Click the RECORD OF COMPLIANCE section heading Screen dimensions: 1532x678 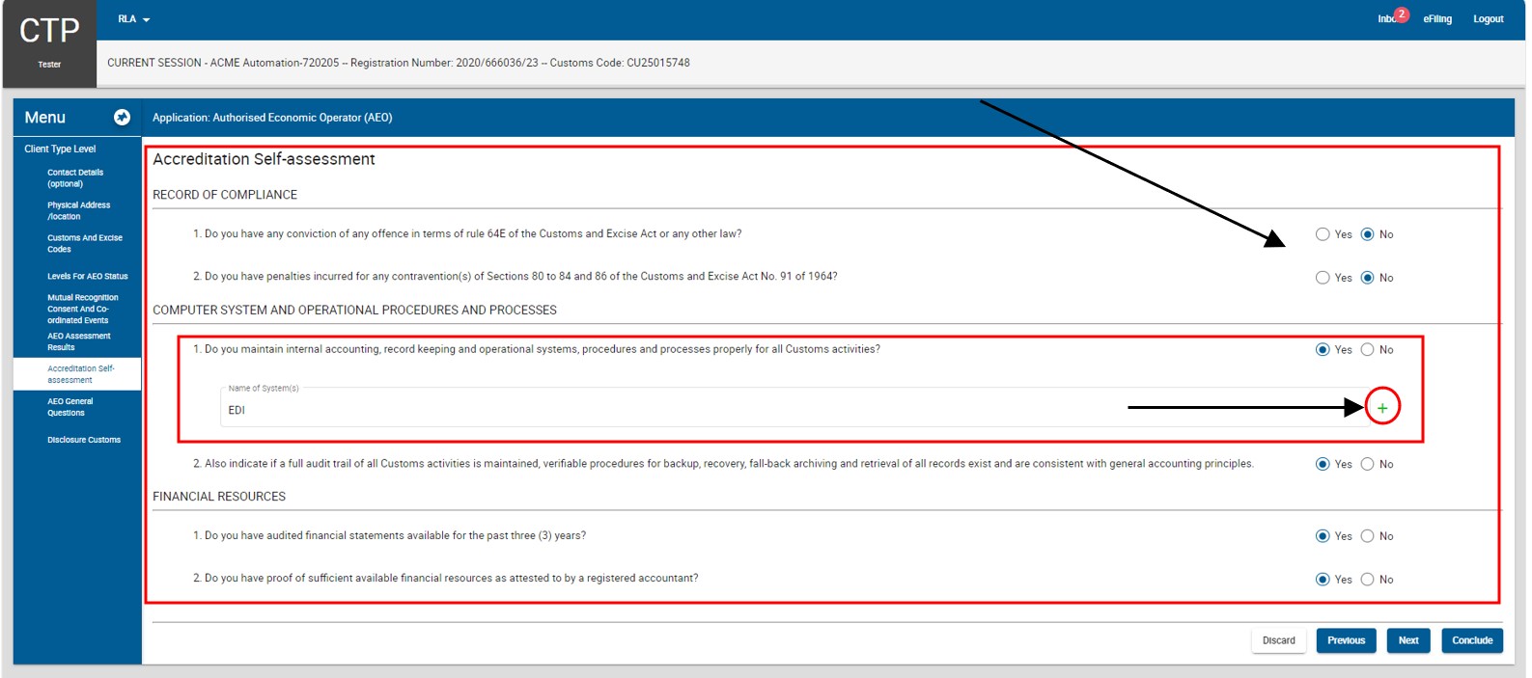225,195
